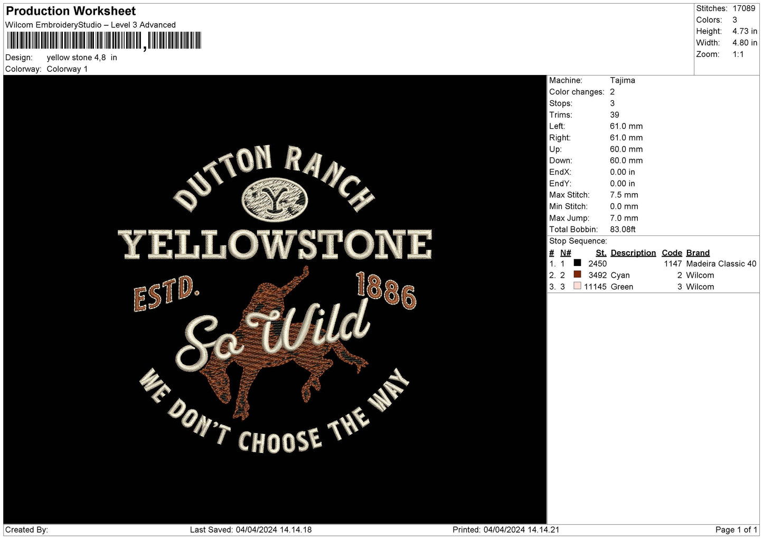This screenshot has width=763, height=539.
Task: Click the 'St.' column header
Action: point(601,253)
